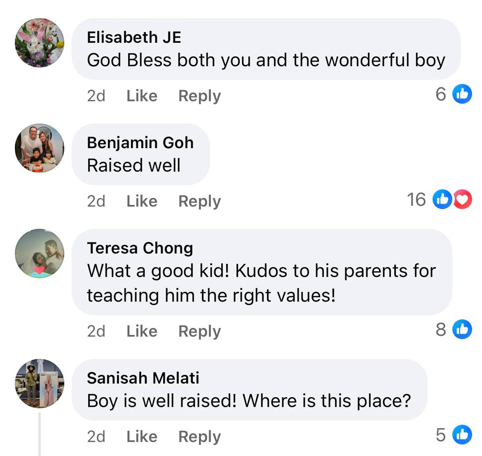Screen dimensions: 482x456
Task: Click the thumbs-up reaction icon on Sanisah Melati's comment
Action: click(x=462, y=435)
